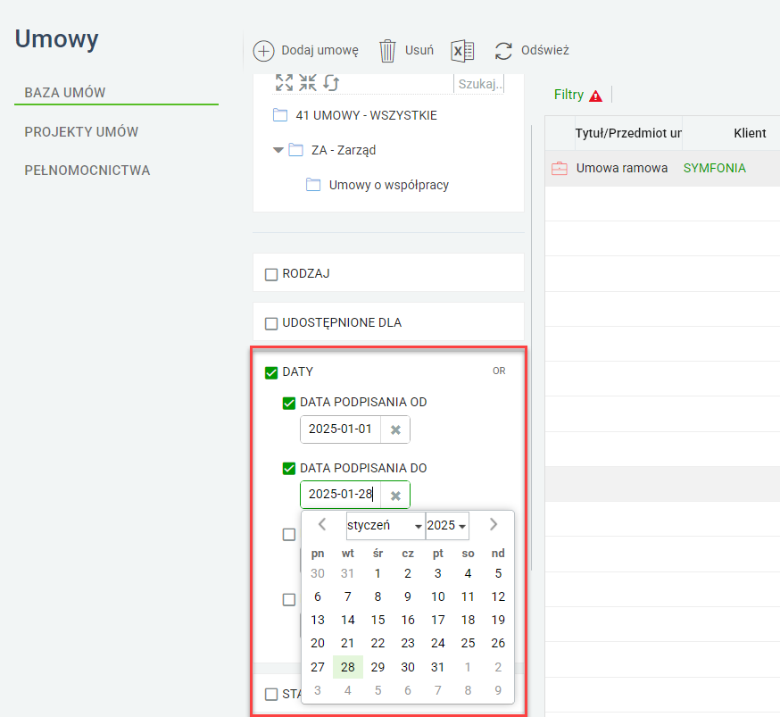Collapse all tree nodes with the collapse arrows icon
Viewport: 780px width, 717px height.
tap(308, 83)
